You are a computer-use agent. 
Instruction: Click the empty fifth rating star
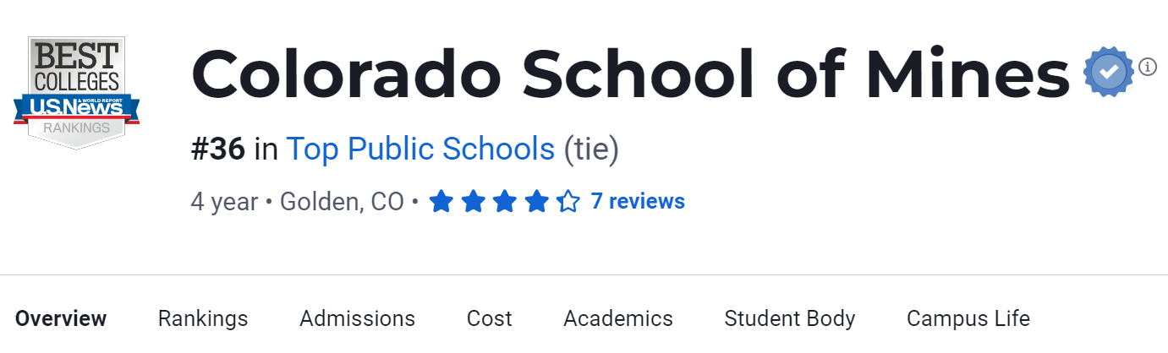568,202
